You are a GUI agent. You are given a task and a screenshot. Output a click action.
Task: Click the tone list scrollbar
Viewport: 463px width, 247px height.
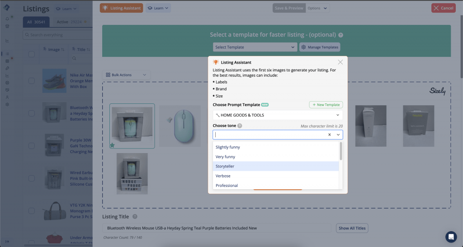(x=341, y=152)
